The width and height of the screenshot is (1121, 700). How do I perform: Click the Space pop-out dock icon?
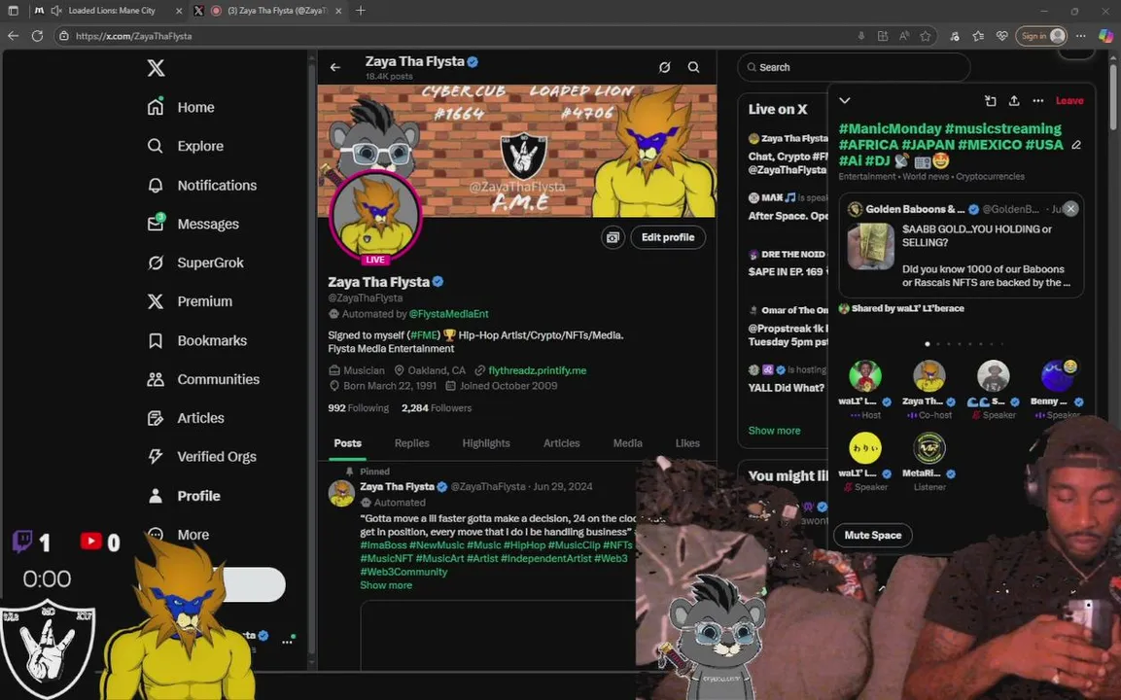pos(990,101)
